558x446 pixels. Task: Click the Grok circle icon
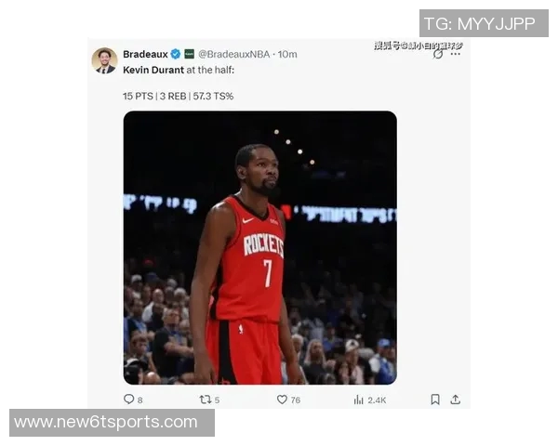tap(438, 54)
